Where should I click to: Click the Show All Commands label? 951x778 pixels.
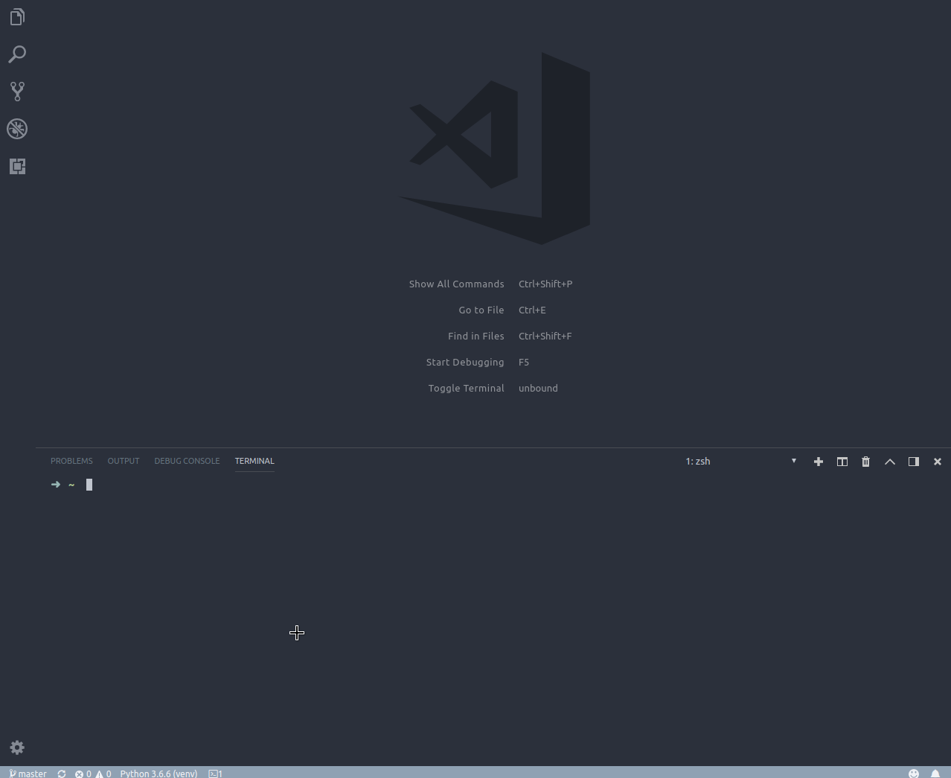[x=456, y=284]
